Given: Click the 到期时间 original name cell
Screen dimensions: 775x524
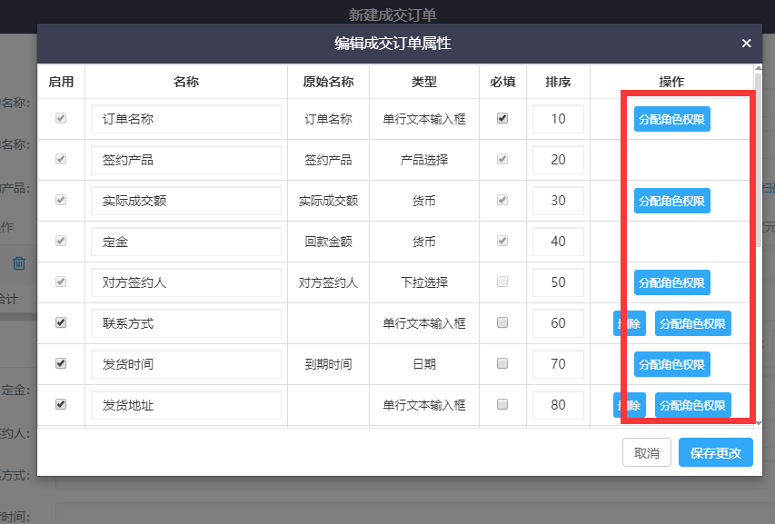Looking at the screenshot, I should pos(328,364).
